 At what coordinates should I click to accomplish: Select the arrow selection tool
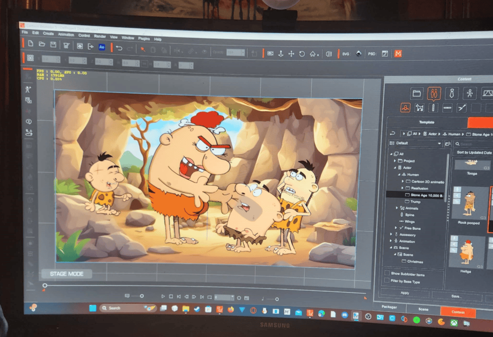(x=143, y=50)
